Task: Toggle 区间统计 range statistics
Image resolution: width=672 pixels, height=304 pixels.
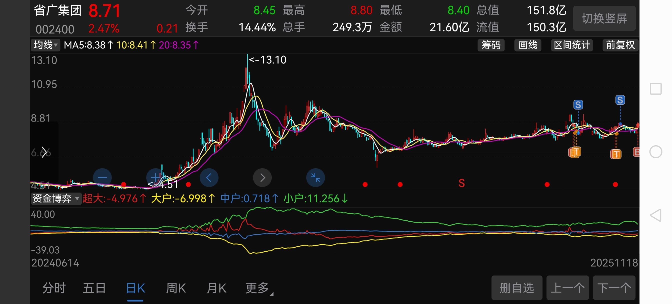Action: pos(571,45)
